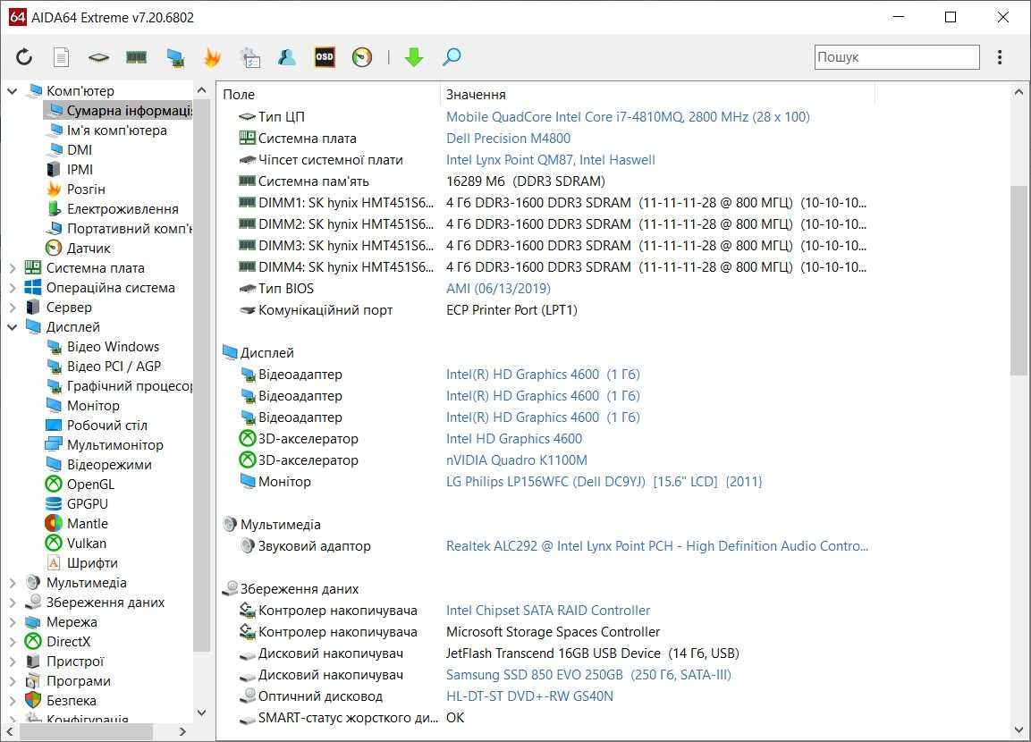The image size is (1031, 742).
Task: Open Intel Chipset SATA RAID Controller link
Action: click(548, 611)
